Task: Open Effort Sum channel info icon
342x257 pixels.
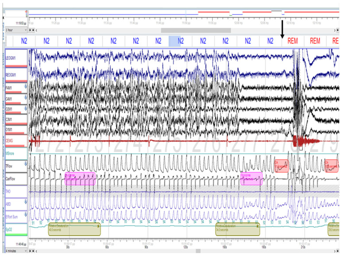Action: coord(26,215)
